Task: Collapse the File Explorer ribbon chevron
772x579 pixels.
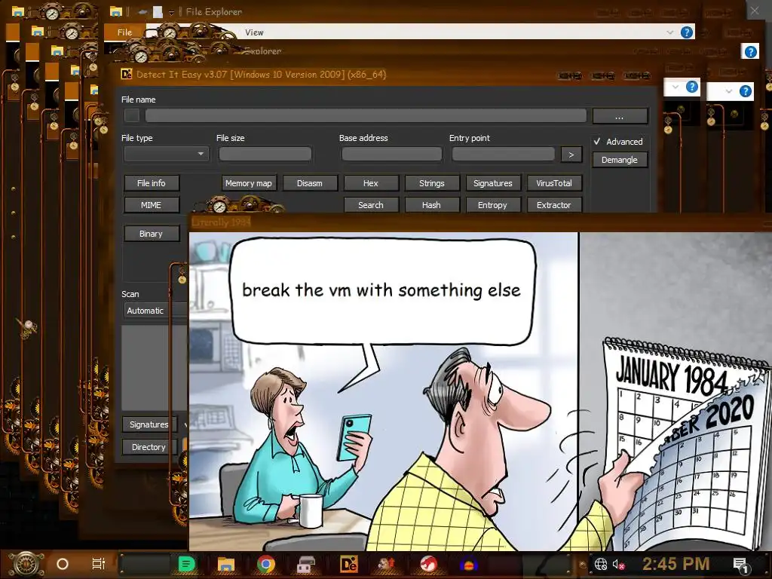Action: tap(669, 32)
